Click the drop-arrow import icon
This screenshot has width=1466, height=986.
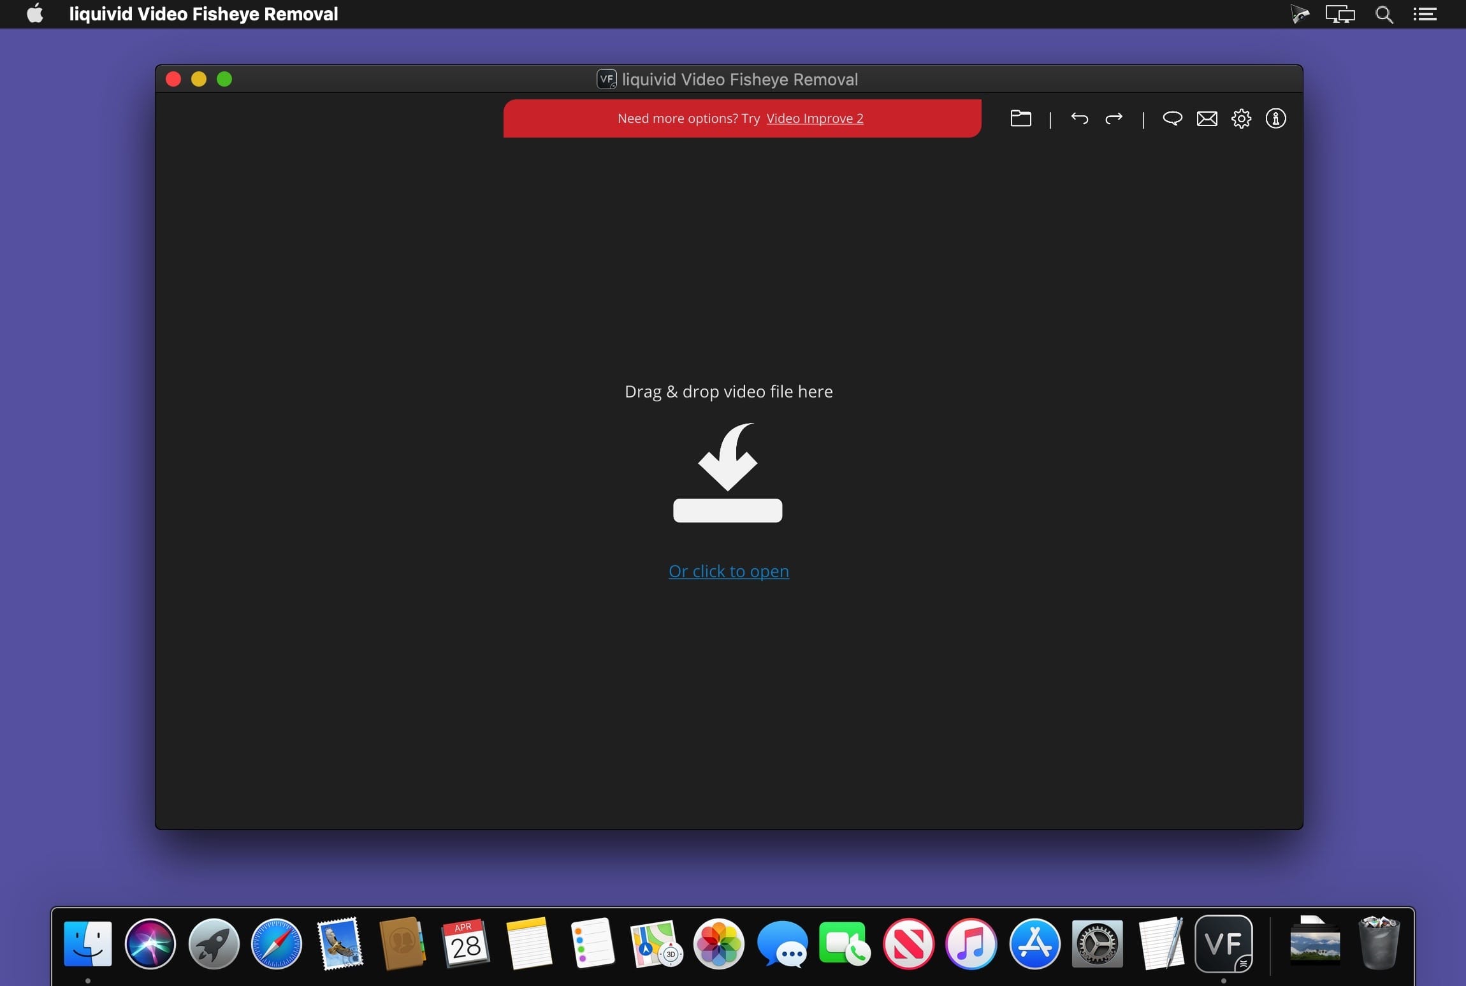point(728,473)
